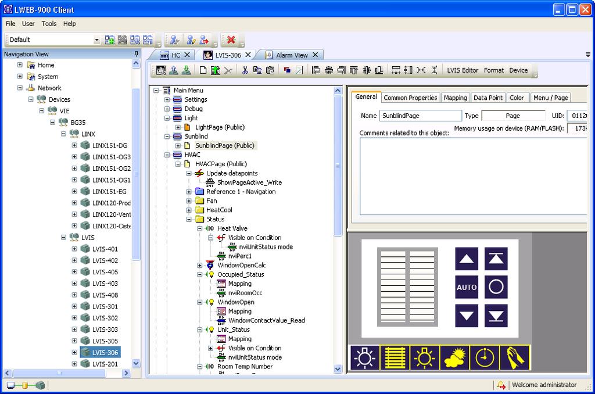Screen dimensions: 595x394
Task: Click the edit user icon with pencil
Action: click(191, 40)
